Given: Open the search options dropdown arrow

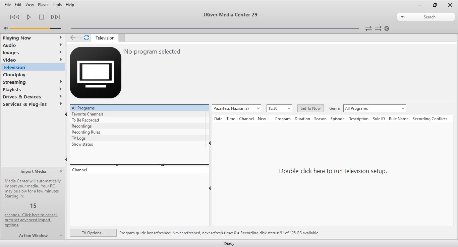Looking at the screenshot, I should pyautogui.click(x=402, y=17).
